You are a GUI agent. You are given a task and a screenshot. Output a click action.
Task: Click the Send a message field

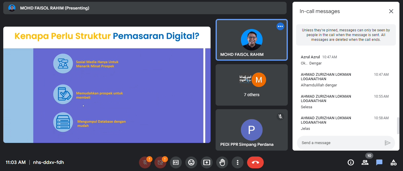coord(342,143)
